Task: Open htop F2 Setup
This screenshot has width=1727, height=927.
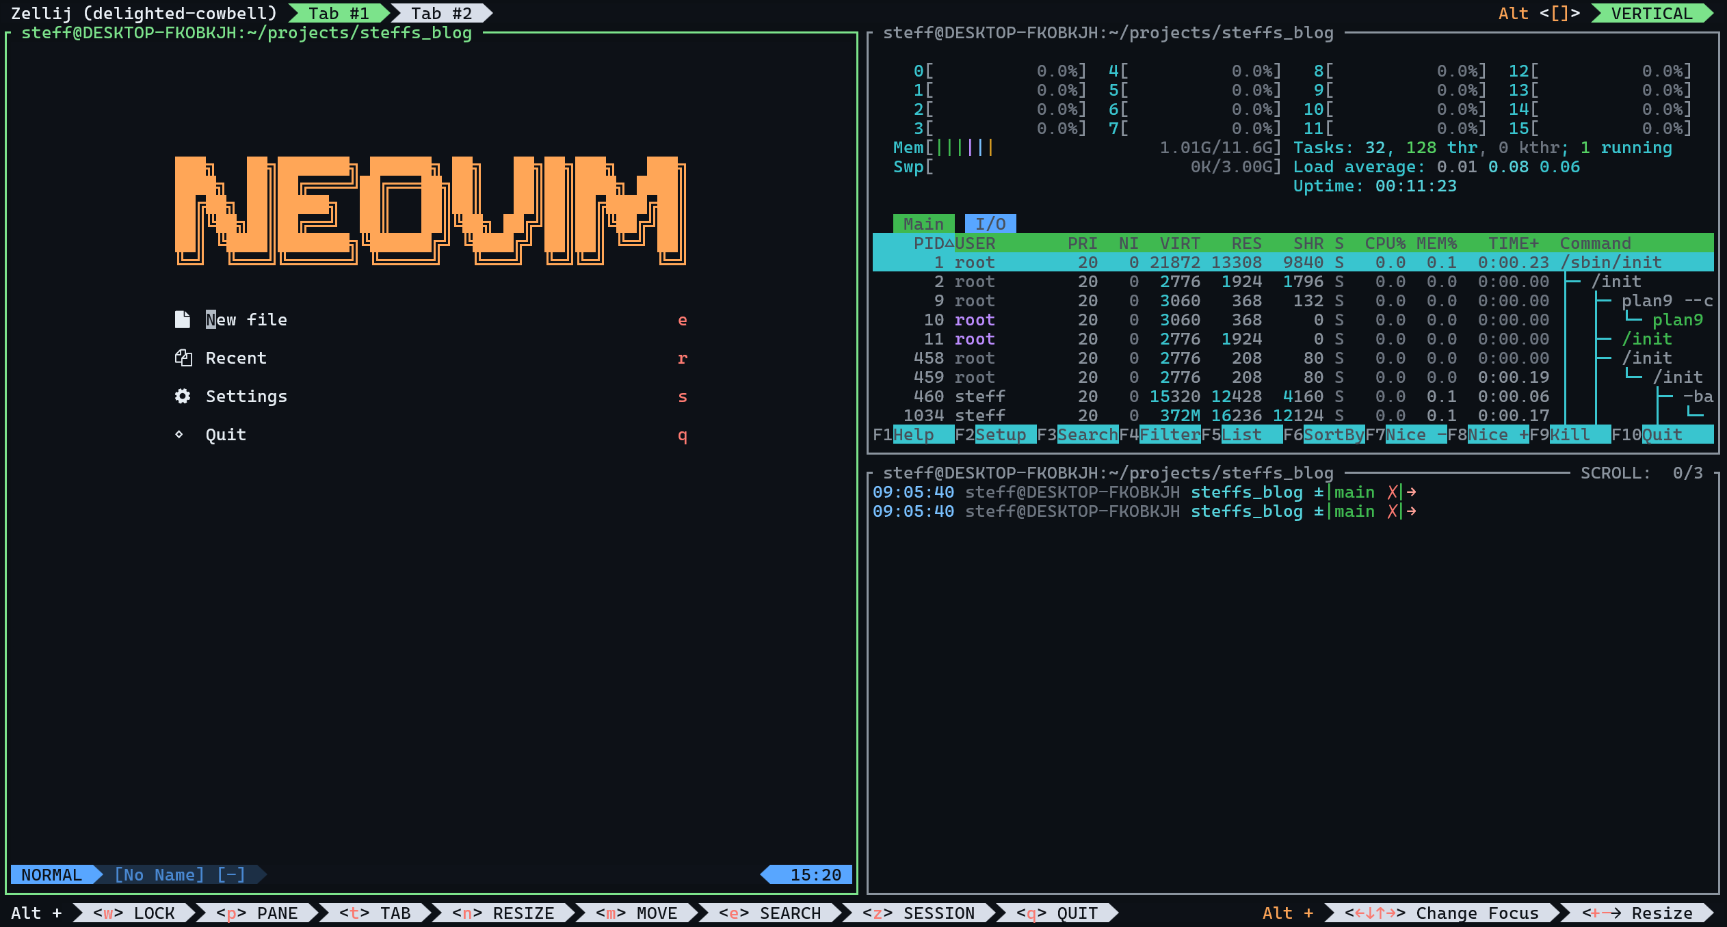Action: coord(996,435)
